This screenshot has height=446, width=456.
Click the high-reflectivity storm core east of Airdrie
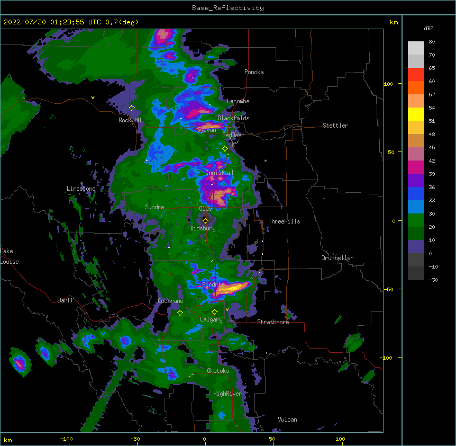coord(232,289)
